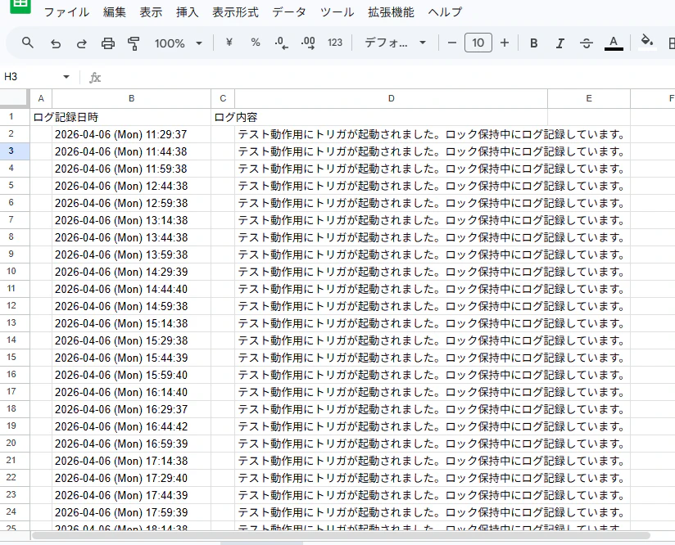Decrease font size with minus button

tap(451, 43)
